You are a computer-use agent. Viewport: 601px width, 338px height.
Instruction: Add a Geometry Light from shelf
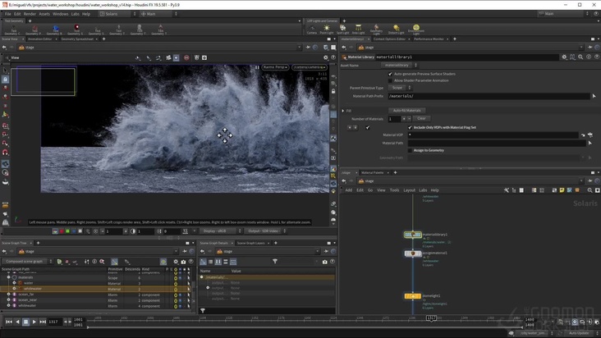tap(376, 29)
